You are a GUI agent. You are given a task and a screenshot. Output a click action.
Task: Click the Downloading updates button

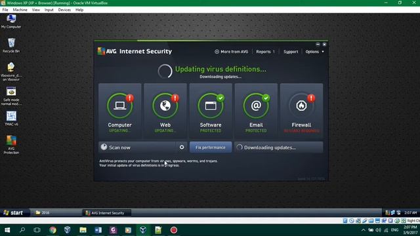(278, 147)
